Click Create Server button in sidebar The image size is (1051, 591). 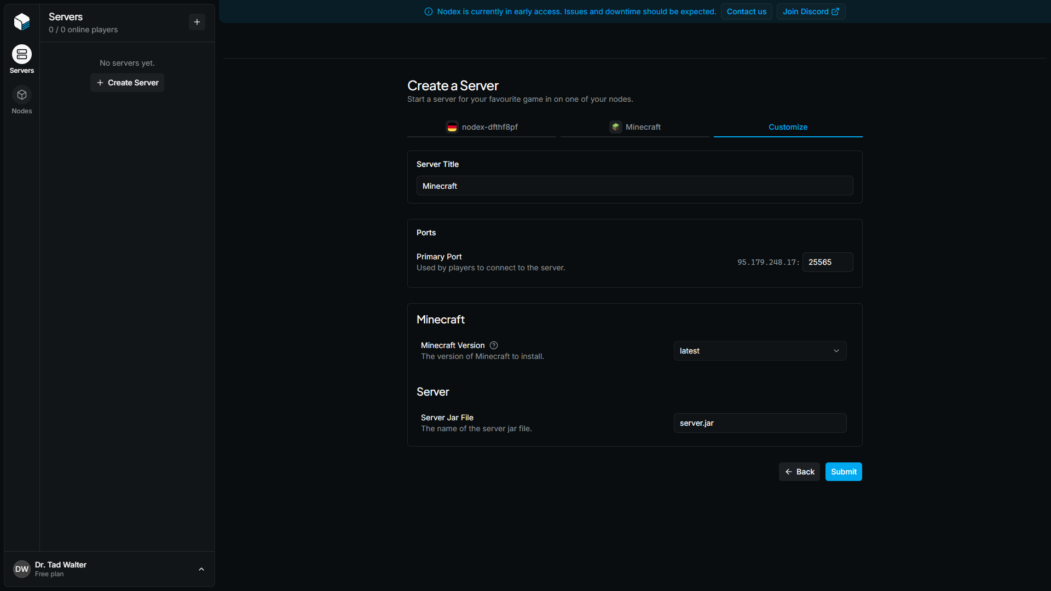(x=128, y=83)
